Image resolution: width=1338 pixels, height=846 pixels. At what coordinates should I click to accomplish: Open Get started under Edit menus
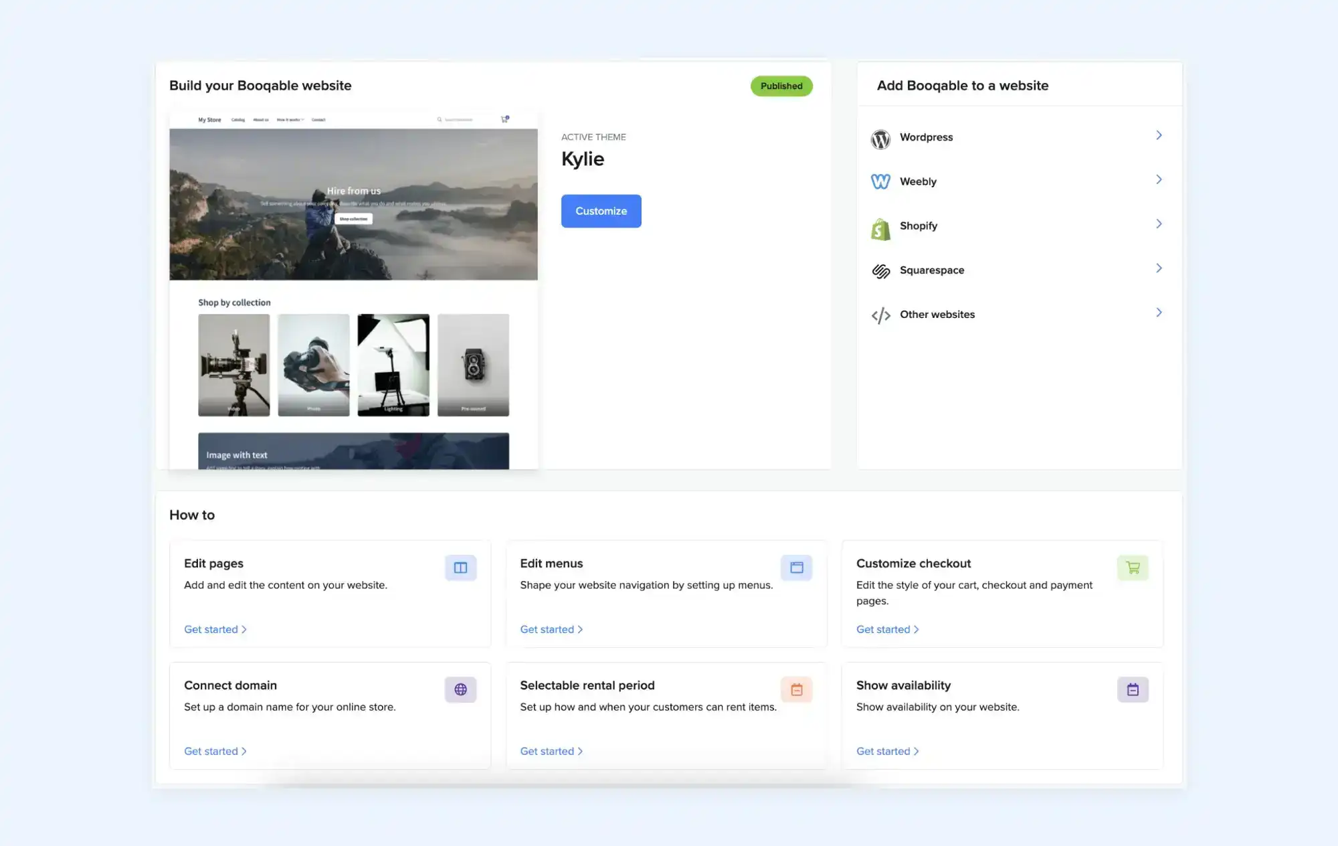pyautogui.click(x=547, y=629)
